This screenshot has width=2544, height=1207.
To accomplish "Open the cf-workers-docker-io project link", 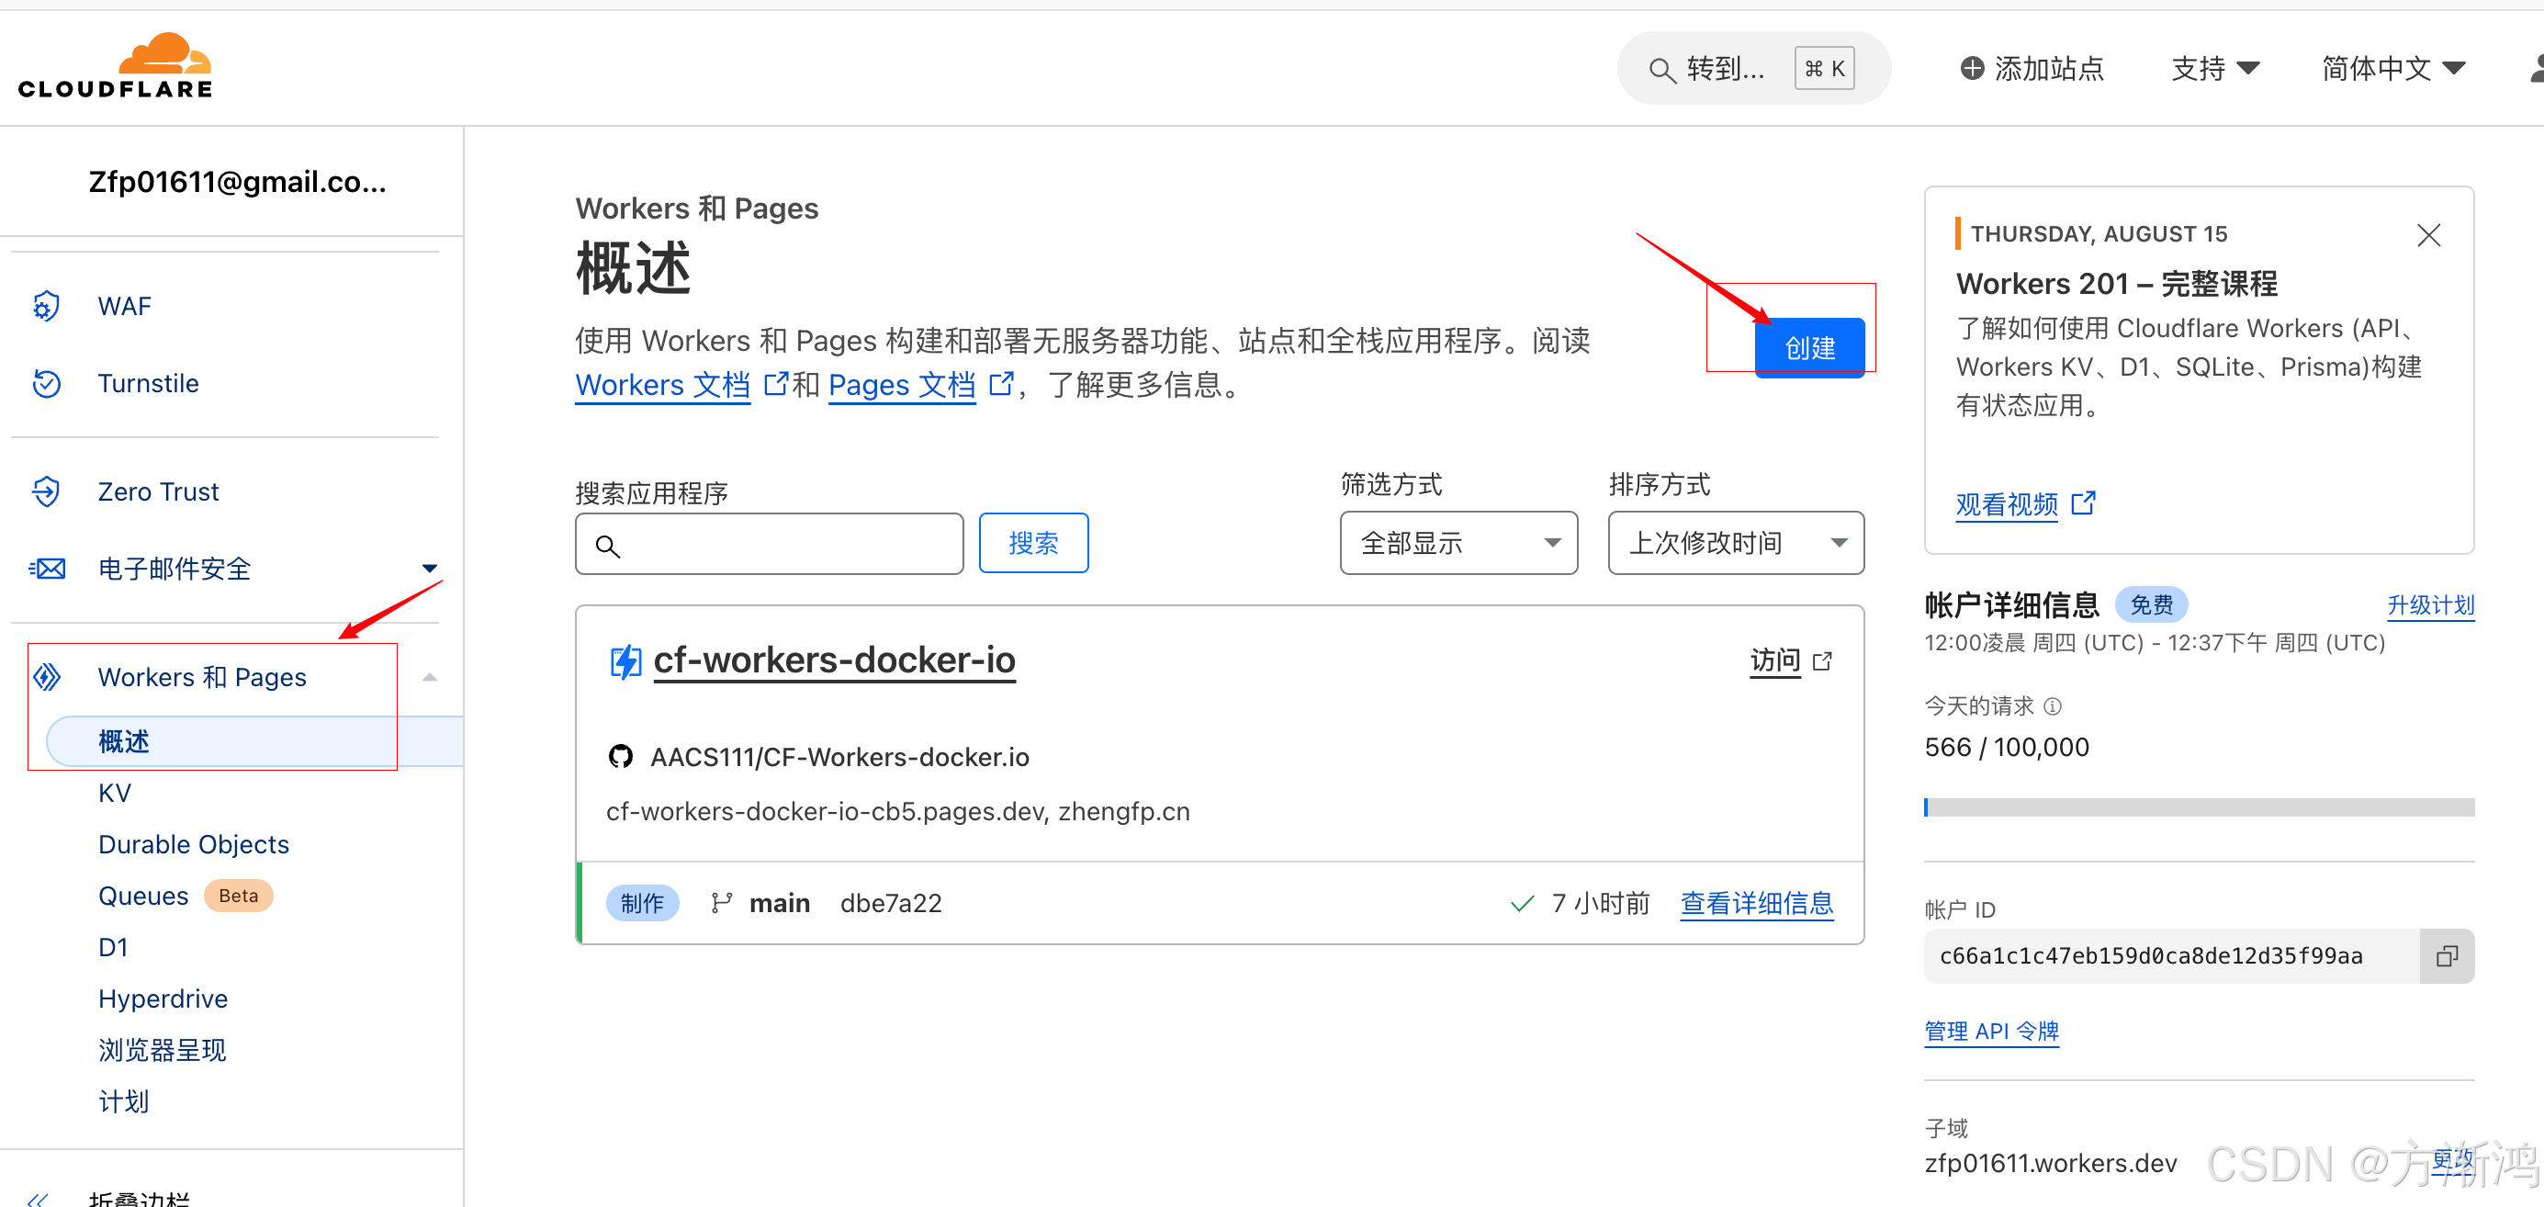I will click(x=834, y=660).
